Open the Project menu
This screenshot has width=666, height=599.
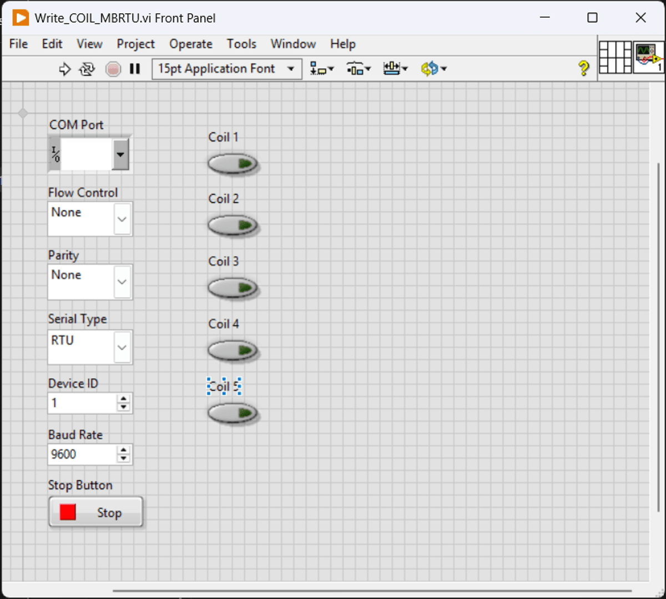(x=135, y=44)
